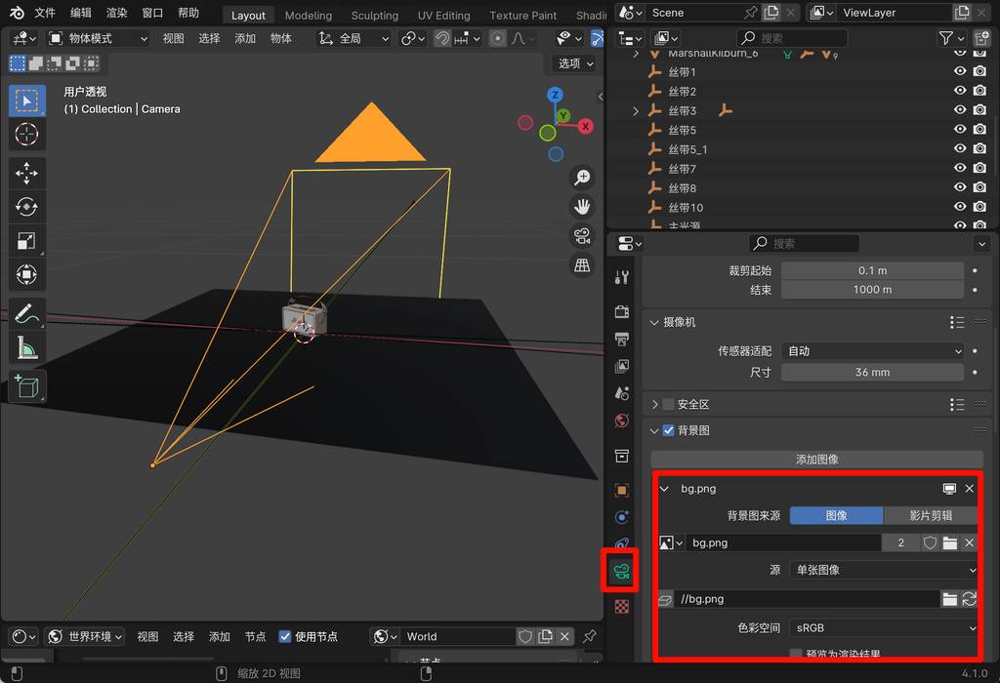This screenshot has height=683, width=1000.
Task: Expand the 丝带3 tree item
Action: click(636, 111)
